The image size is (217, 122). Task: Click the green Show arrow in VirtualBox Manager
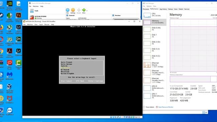point(84,11)
